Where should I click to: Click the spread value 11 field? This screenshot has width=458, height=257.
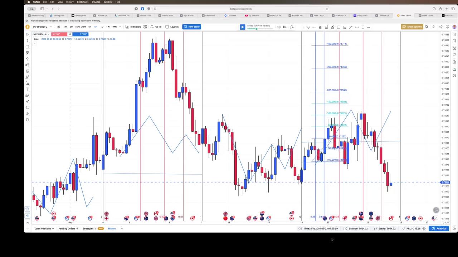tap(70, 34)
